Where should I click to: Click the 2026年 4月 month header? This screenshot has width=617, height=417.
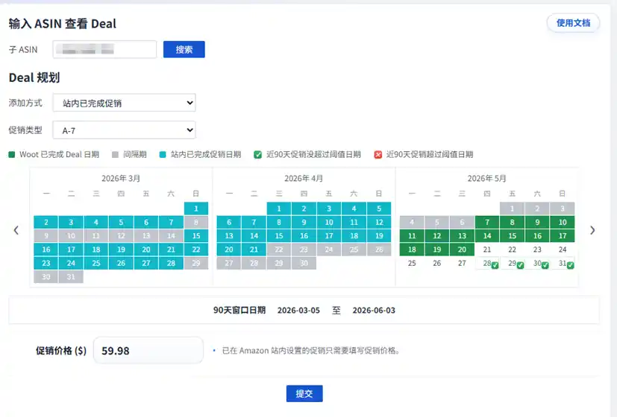tap(304, 179)
